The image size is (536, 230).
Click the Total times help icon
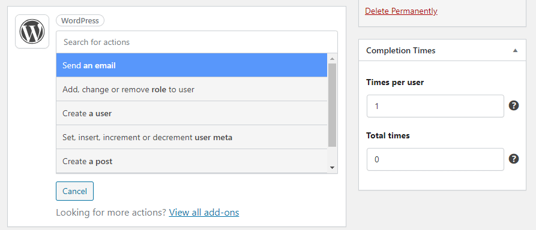click(514, 159)
